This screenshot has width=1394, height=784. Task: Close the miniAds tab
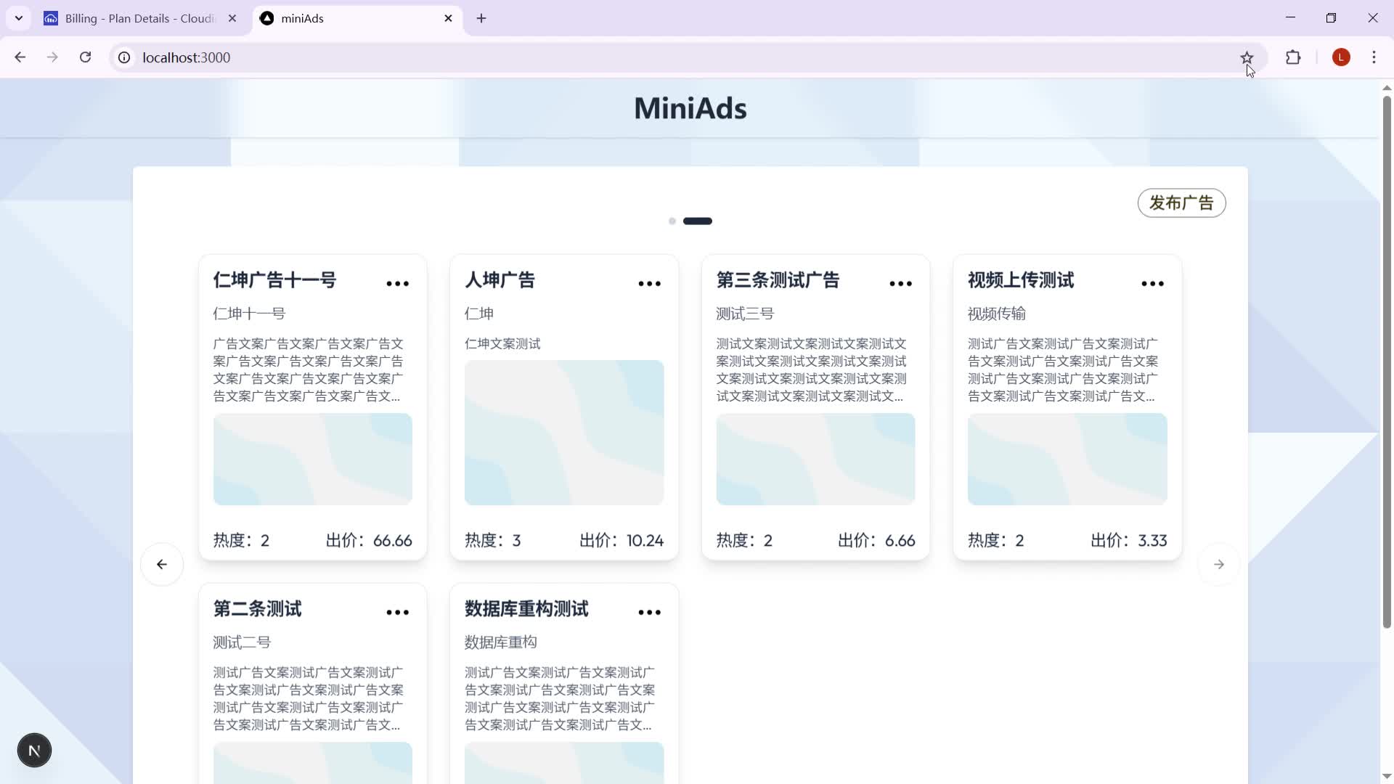point(448,18)
